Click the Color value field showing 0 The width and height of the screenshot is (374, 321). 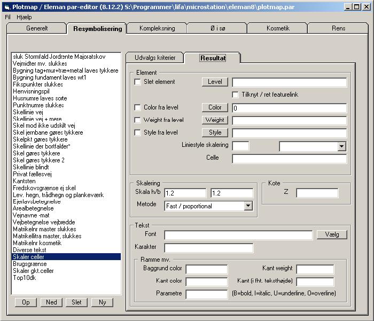[x=290, y=108]
